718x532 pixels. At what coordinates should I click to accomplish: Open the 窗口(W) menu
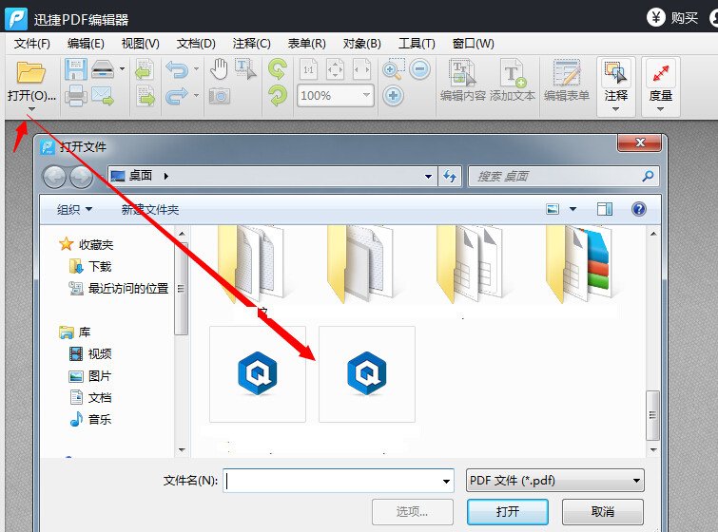[x=473, y=44]
